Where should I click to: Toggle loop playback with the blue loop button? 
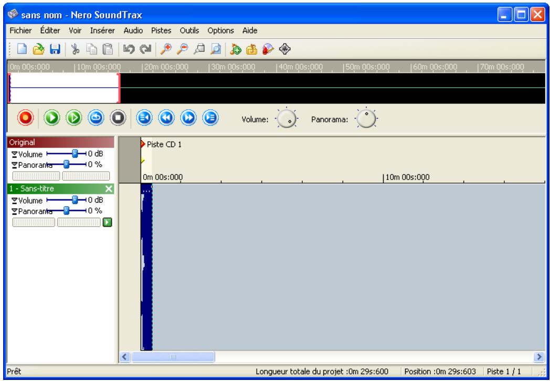coord(96,118)
